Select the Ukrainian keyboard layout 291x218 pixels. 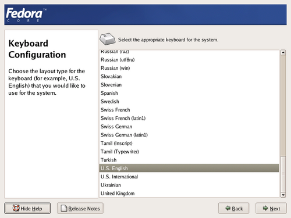click(x=189, y=185)
